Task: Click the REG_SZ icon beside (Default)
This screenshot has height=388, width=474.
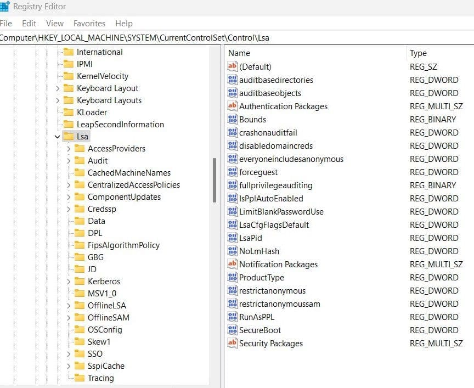Action: (x=233, y=66)
